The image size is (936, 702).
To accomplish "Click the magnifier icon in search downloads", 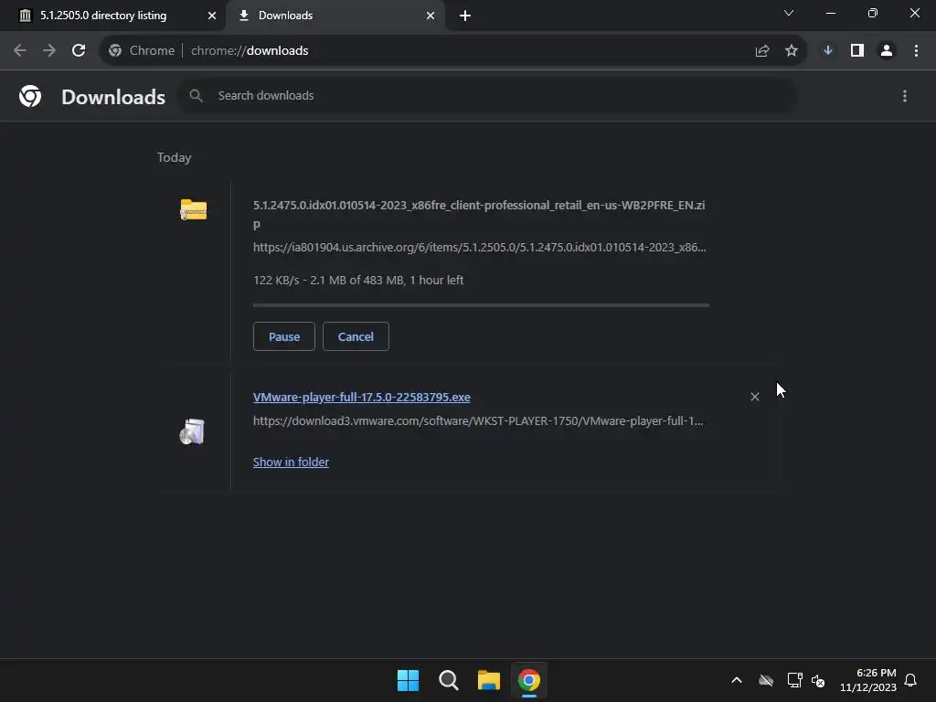I will coord(196,95).
